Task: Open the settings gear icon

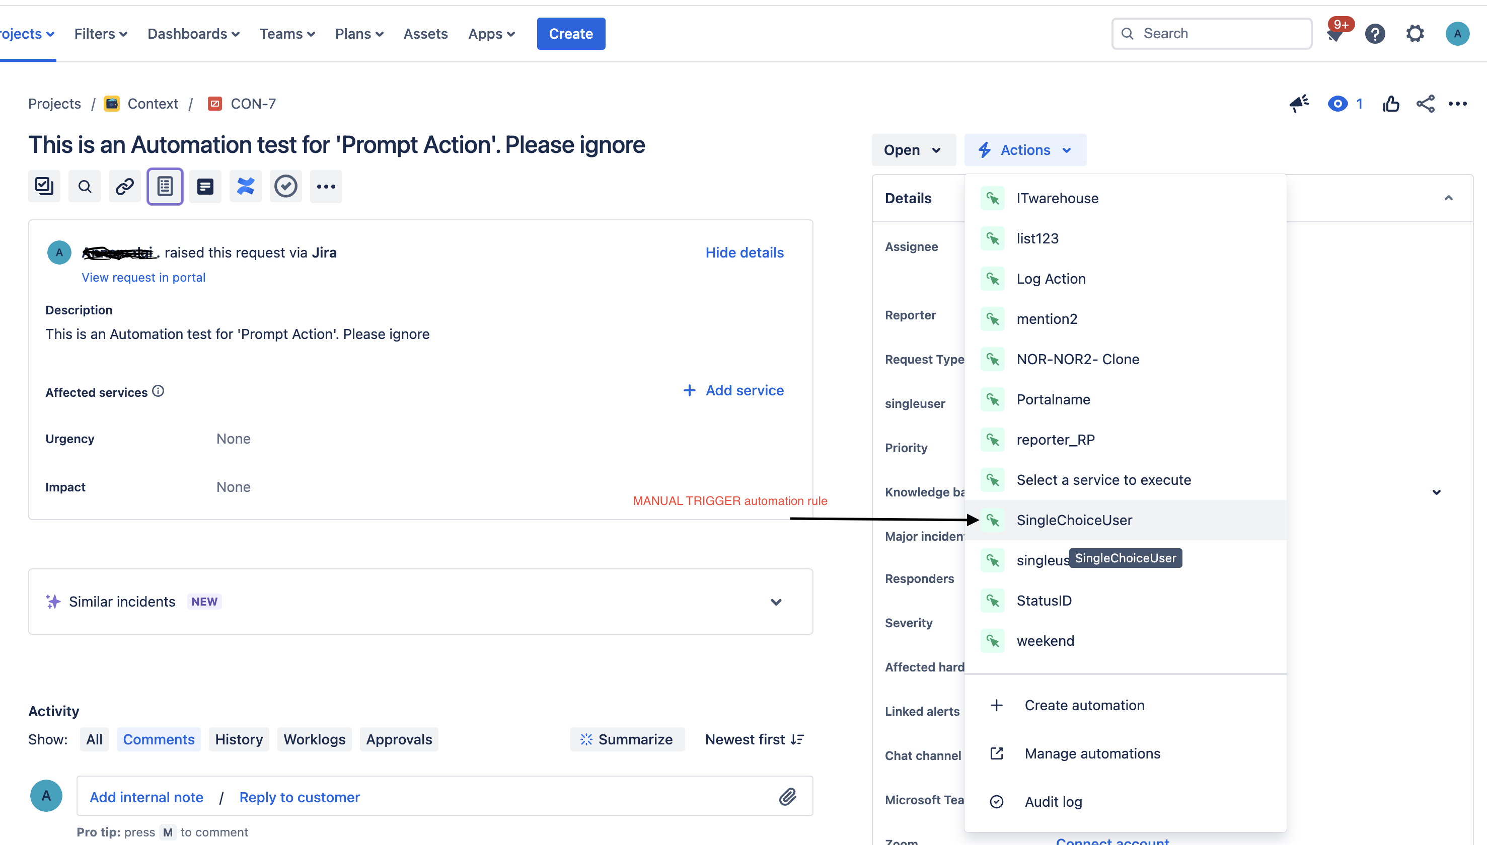Action: tap(1415, 34)
